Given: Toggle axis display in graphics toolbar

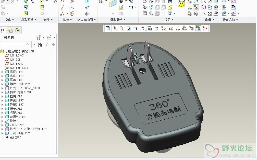Looking at the screenshot, I should (178, 28).
